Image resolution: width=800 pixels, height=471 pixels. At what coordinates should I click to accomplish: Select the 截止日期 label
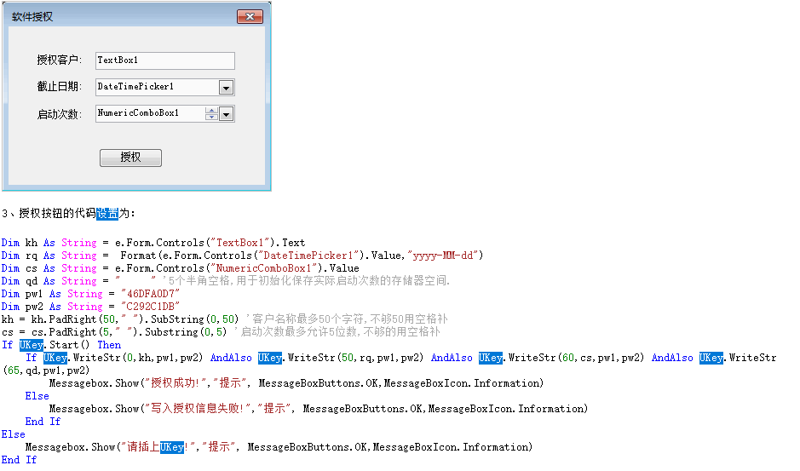59,87
